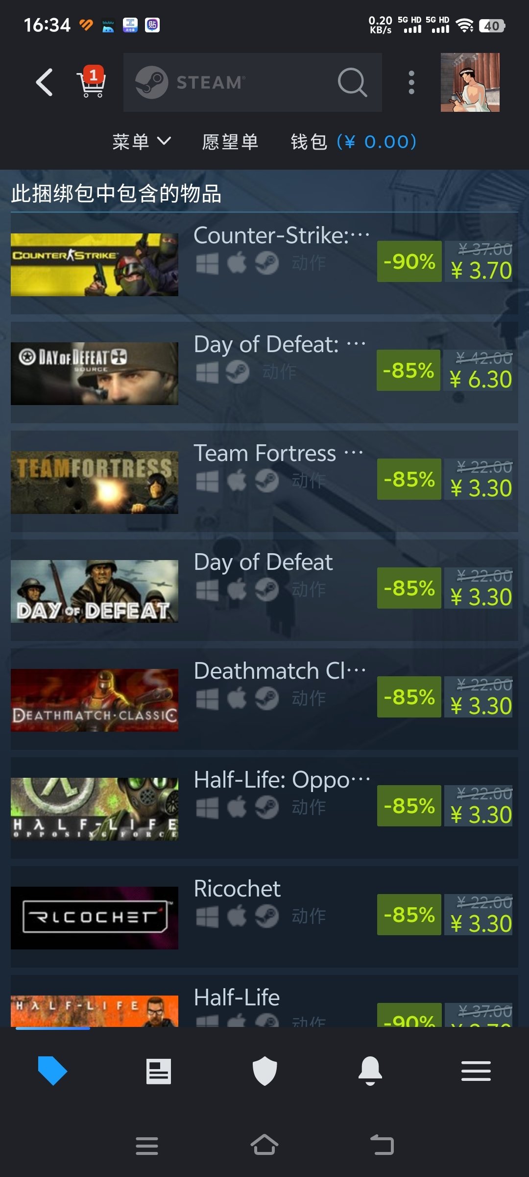The width and height of the screenshot is (529, 1177).
Task: Select the Day of Defeat: Source thumbnail
Action: tap(95, 373)
